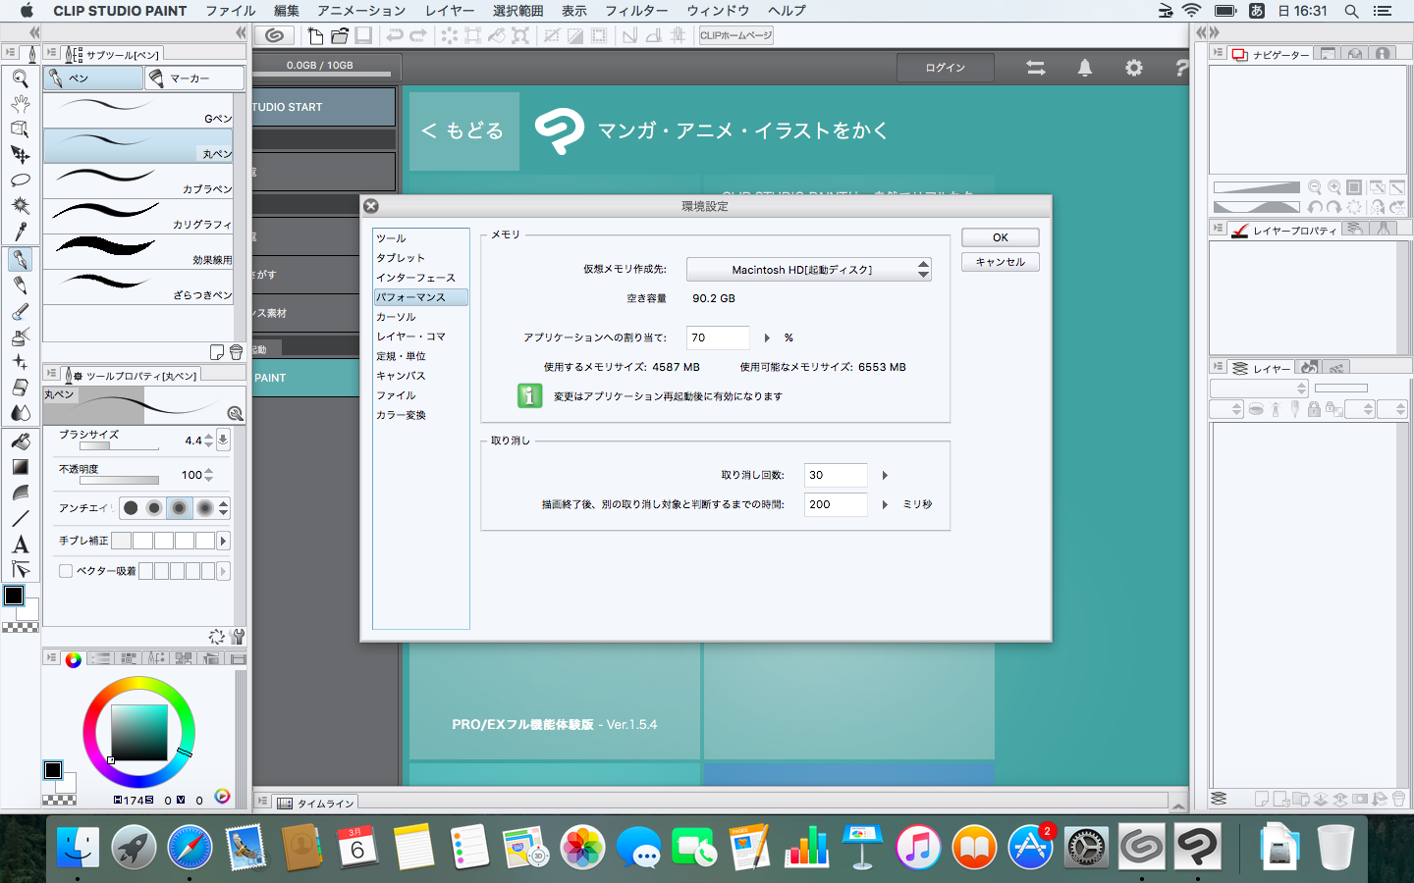The image size is (1414, 883).
Task: Click the Fill bucket tool
Action: (x=20, y=441)
